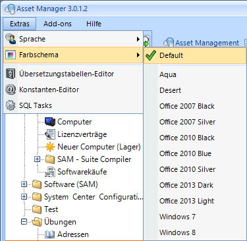Viewport: 247px width, 241px height.
Task: Click the Konstanten-Editor @ icon
Action: coord(11,90)
